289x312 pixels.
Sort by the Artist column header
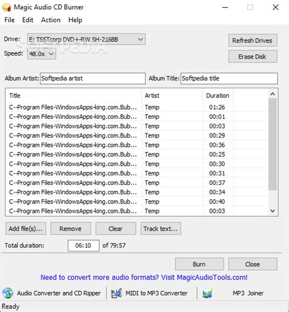click(x=172, y=96)
